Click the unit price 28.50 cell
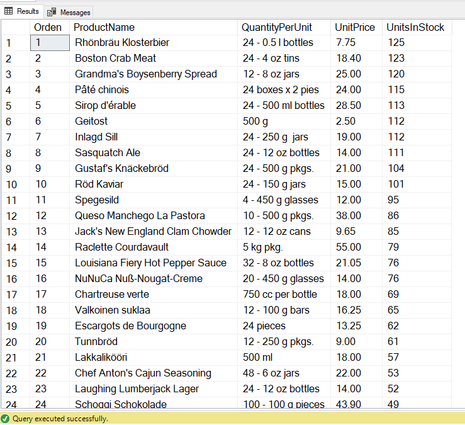Image resolution: width=465 pixels, height=425 pixels. click(x=356, y=106)
